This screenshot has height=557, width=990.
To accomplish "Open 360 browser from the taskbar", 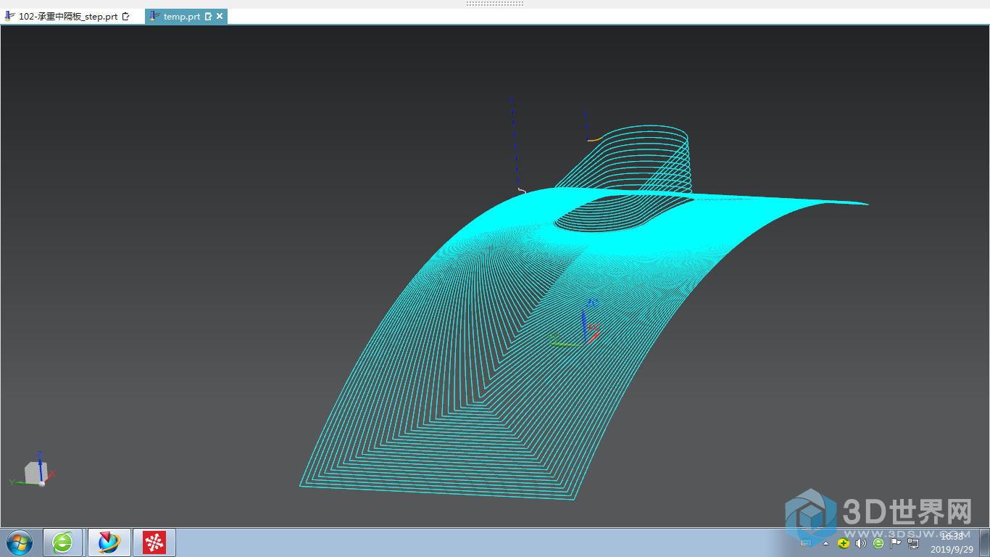I will tap(64, 542).
